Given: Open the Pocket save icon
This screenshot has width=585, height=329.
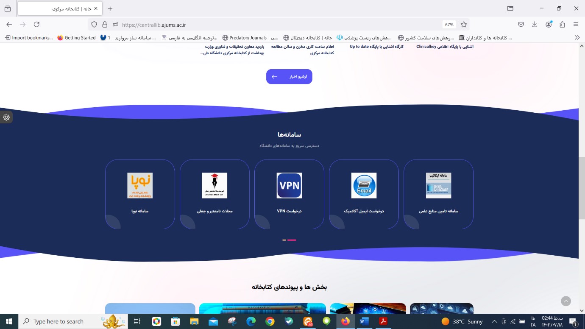Looking at the screenshot, I should [x=521, y=25].
